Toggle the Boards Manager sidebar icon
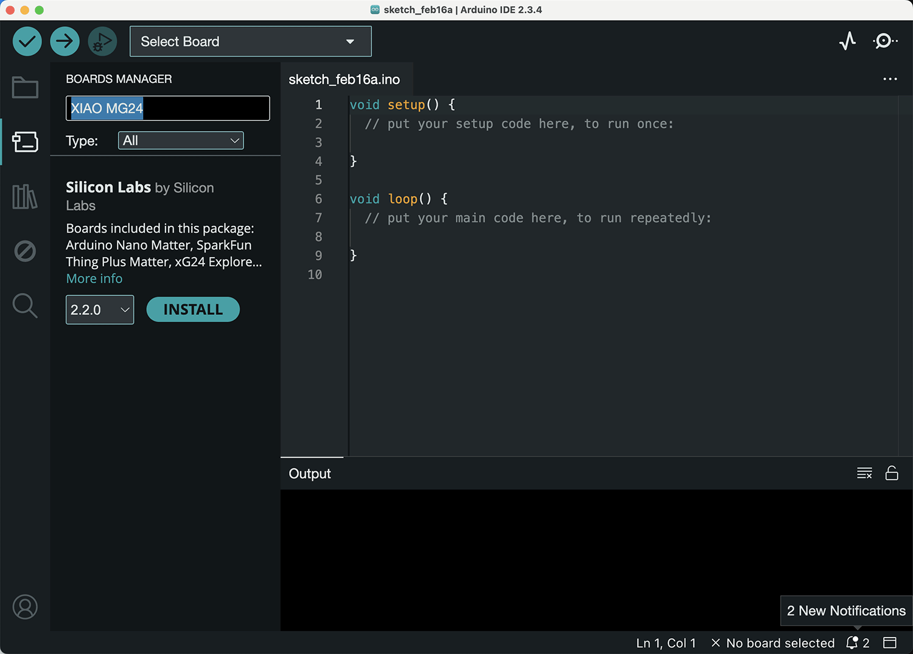The width and height of the screenshot is (913, 654). tap(25, 142)
